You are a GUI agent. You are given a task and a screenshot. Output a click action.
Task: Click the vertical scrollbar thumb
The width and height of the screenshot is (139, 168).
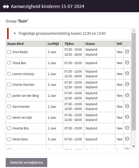(x=134, y=81)
